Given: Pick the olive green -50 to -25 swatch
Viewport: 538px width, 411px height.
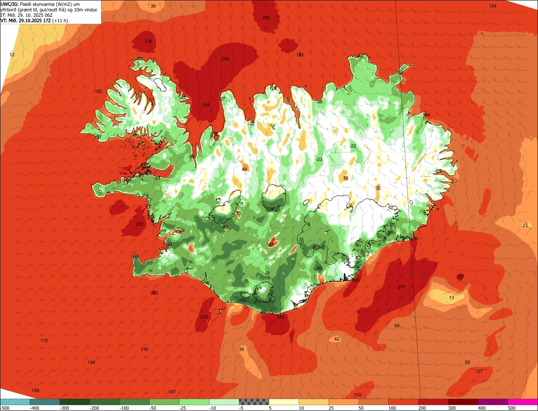Looking at the screenshot, I should (x=164, y=402).
